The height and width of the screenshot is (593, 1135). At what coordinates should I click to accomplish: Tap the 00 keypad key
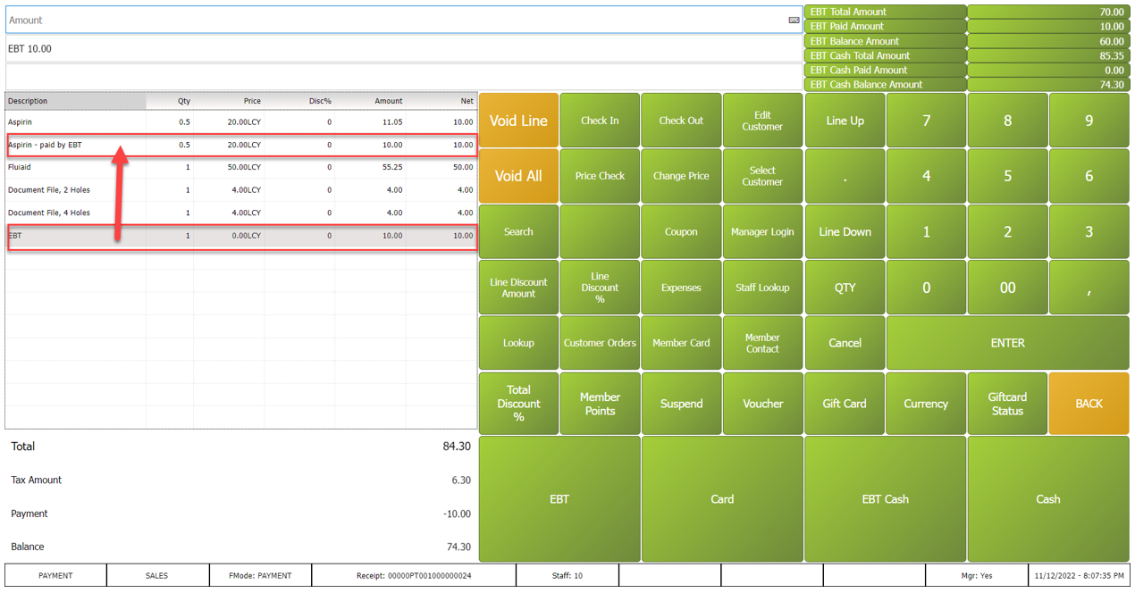[1007, 288]
